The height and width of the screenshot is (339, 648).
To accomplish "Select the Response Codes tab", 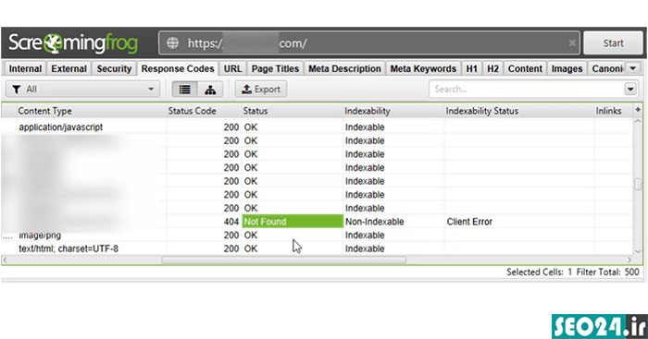I will coord(178,69).
